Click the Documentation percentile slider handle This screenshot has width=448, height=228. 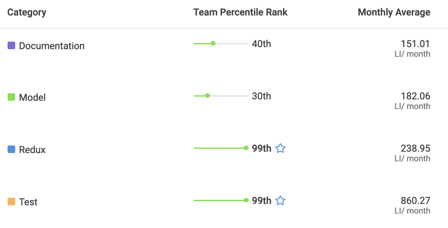pos(213,43)
